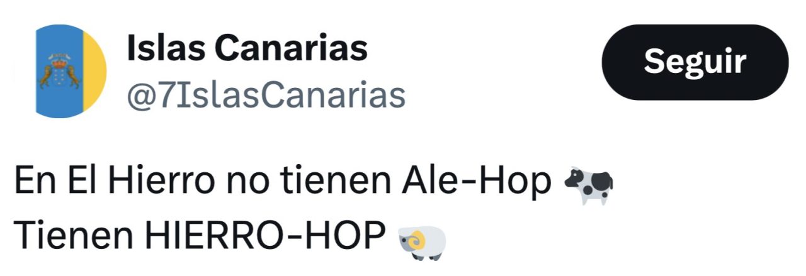Open the Islas Canarias profile avatar
806x276 pixels.
70,71
